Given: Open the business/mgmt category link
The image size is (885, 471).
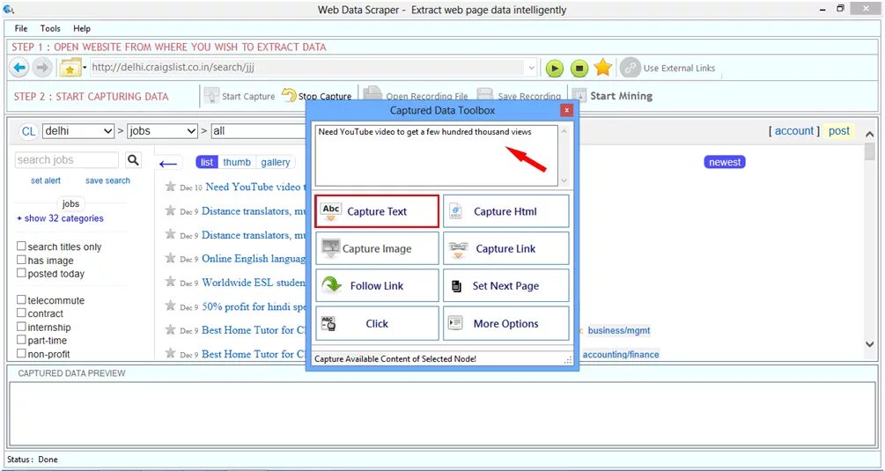Looking at the screenshot, I should click(x=619, y=330).
